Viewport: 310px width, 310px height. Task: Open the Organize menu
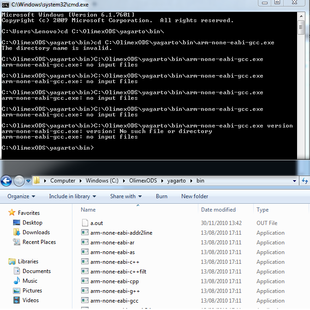click(21, 196)
